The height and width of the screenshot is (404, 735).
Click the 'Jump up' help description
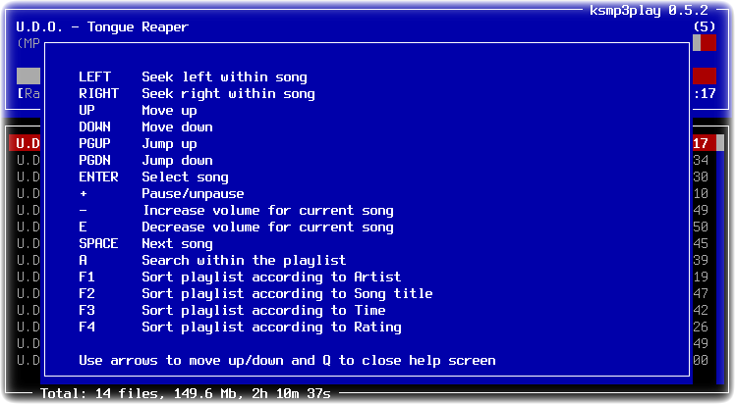[169, 143]
